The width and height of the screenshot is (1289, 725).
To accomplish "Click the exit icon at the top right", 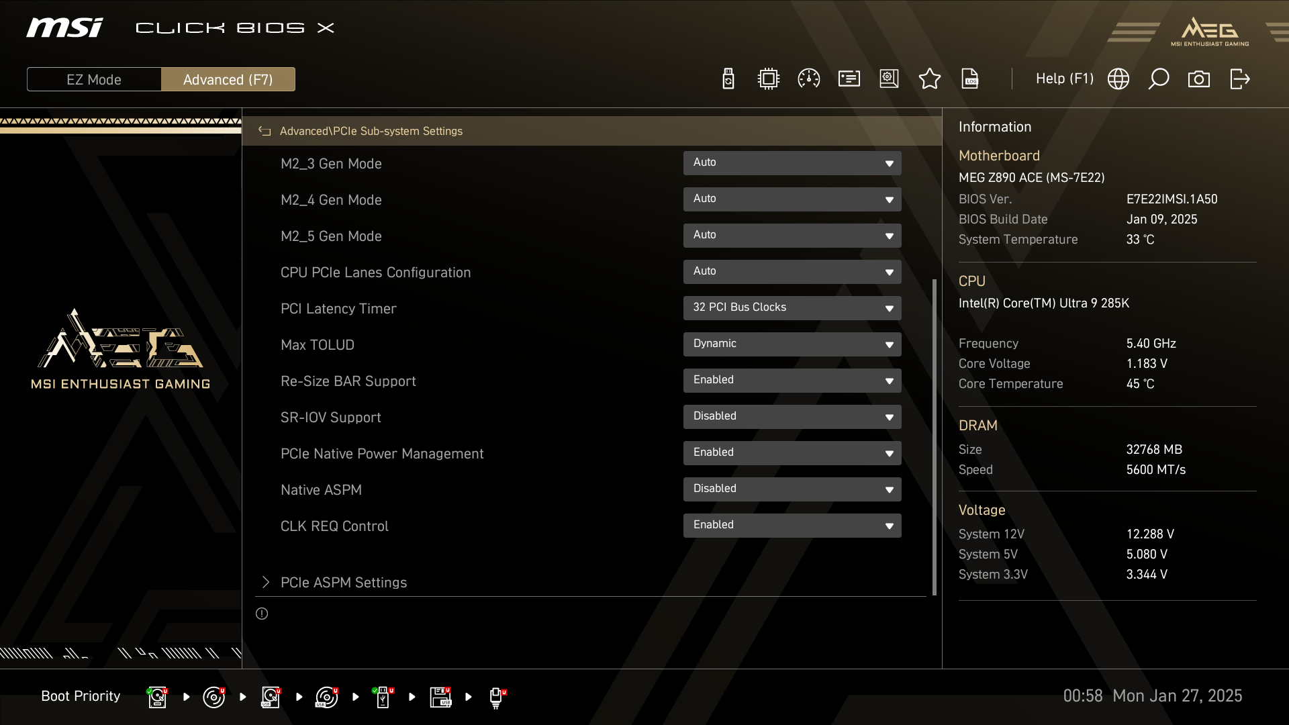I will pos(1239,79).
